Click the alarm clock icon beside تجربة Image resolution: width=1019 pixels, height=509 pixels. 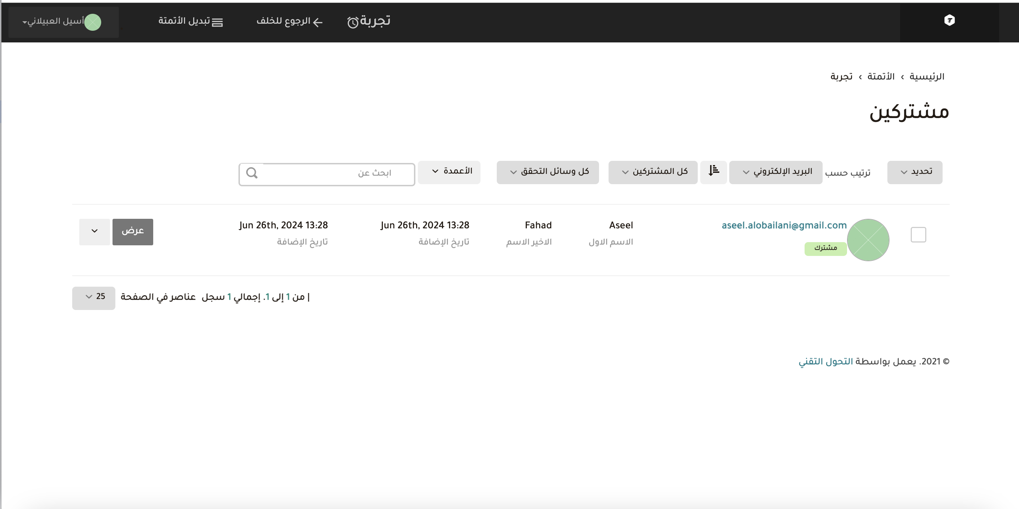[x=352, y=22]
